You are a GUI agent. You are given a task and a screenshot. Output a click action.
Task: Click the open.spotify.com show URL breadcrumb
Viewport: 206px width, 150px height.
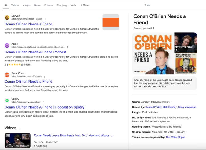[x=26, y=102]
